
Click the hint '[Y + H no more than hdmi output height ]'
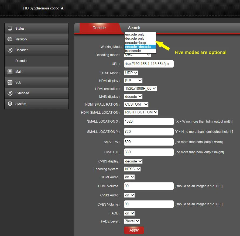tap(204, 132)
